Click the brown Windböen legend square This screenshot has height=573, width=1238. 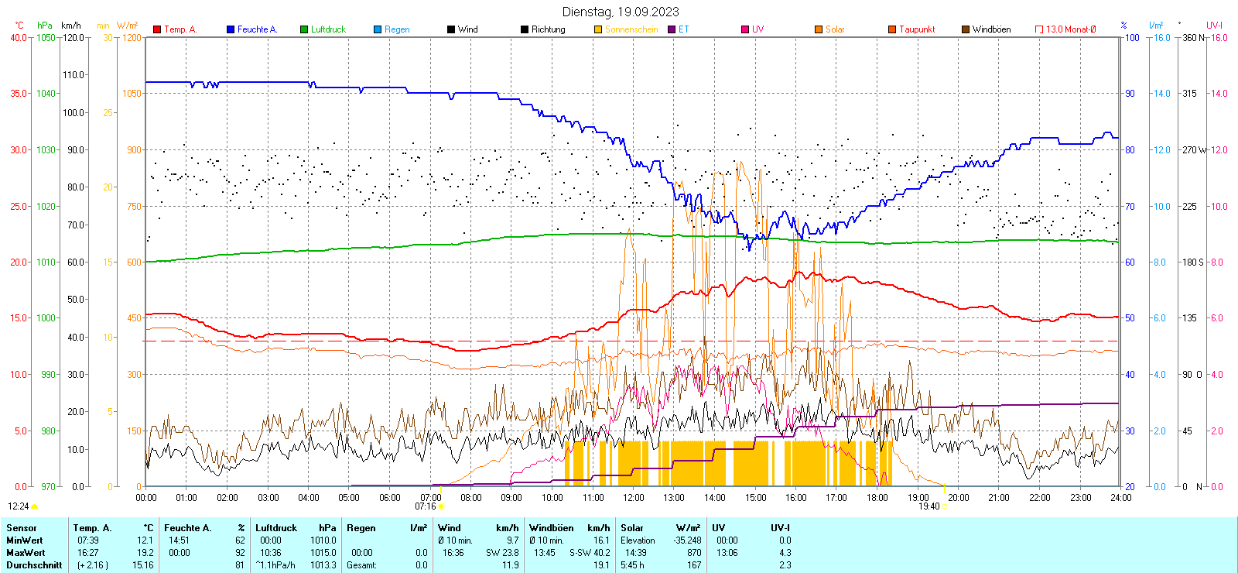point(966,29)
